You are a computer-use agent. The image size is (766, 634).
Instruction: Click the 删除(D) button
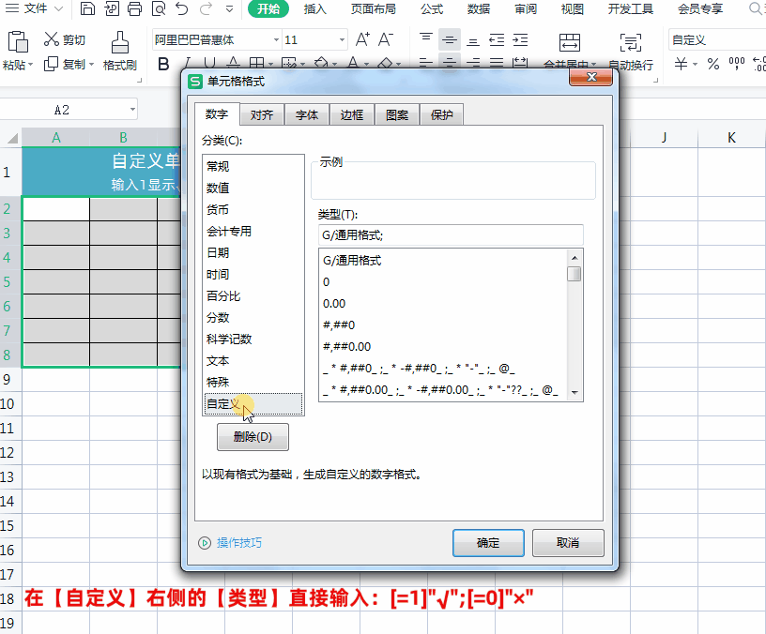point(253,437)
